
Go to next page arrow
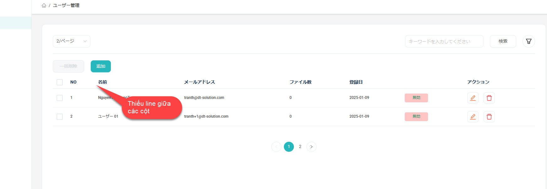coord(311,147)
